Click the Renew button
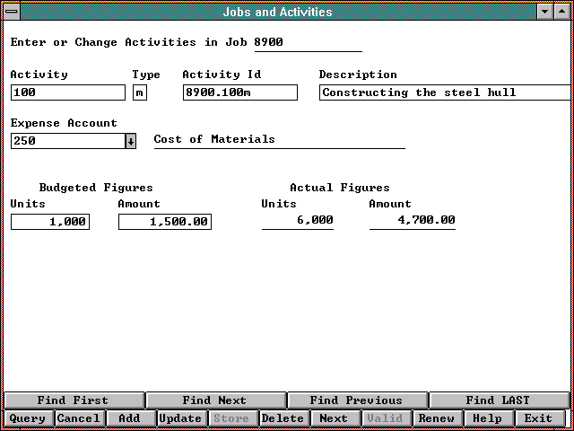This screenshot has height=431, width=574. pyautogui.click(x=437, y=418)
